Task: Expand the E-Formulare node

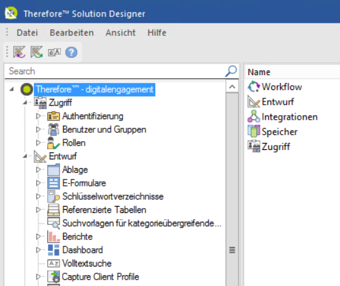Action: point(38,183)
